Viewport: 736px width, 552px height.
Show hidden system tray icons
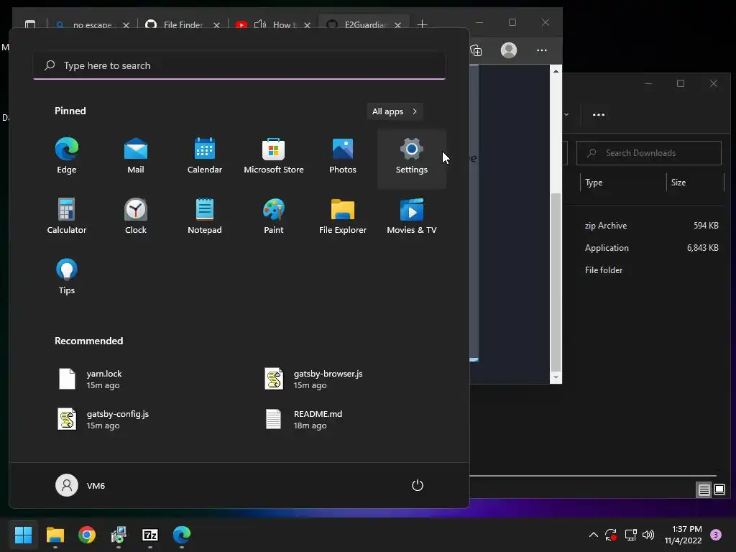tap(593, 535)
